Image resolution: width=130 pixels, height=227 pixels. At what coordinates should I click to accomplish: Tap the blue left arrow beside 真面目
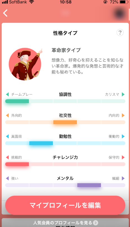7,136
